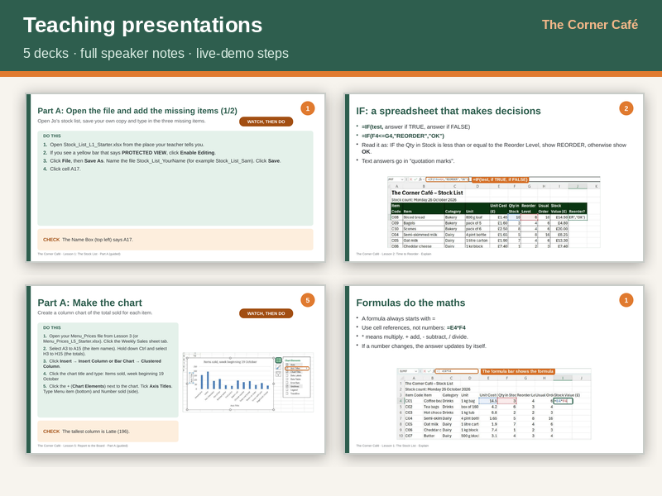This screenshot has height=496, width=662.
Task: Select the step "Open Stock_List_L1_Starter.xlsx from the place…"
Action: (123, 145)
